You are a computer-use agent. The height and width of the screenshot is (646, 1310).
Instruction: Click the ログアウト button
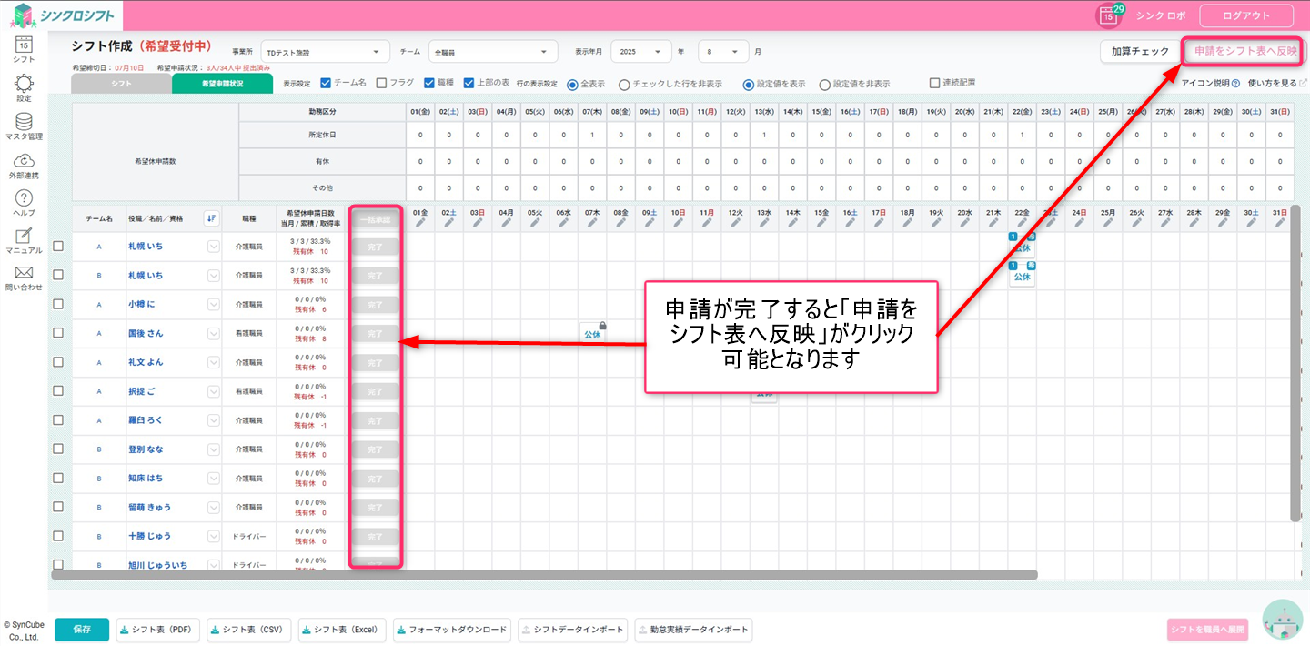pos(1246,15)
